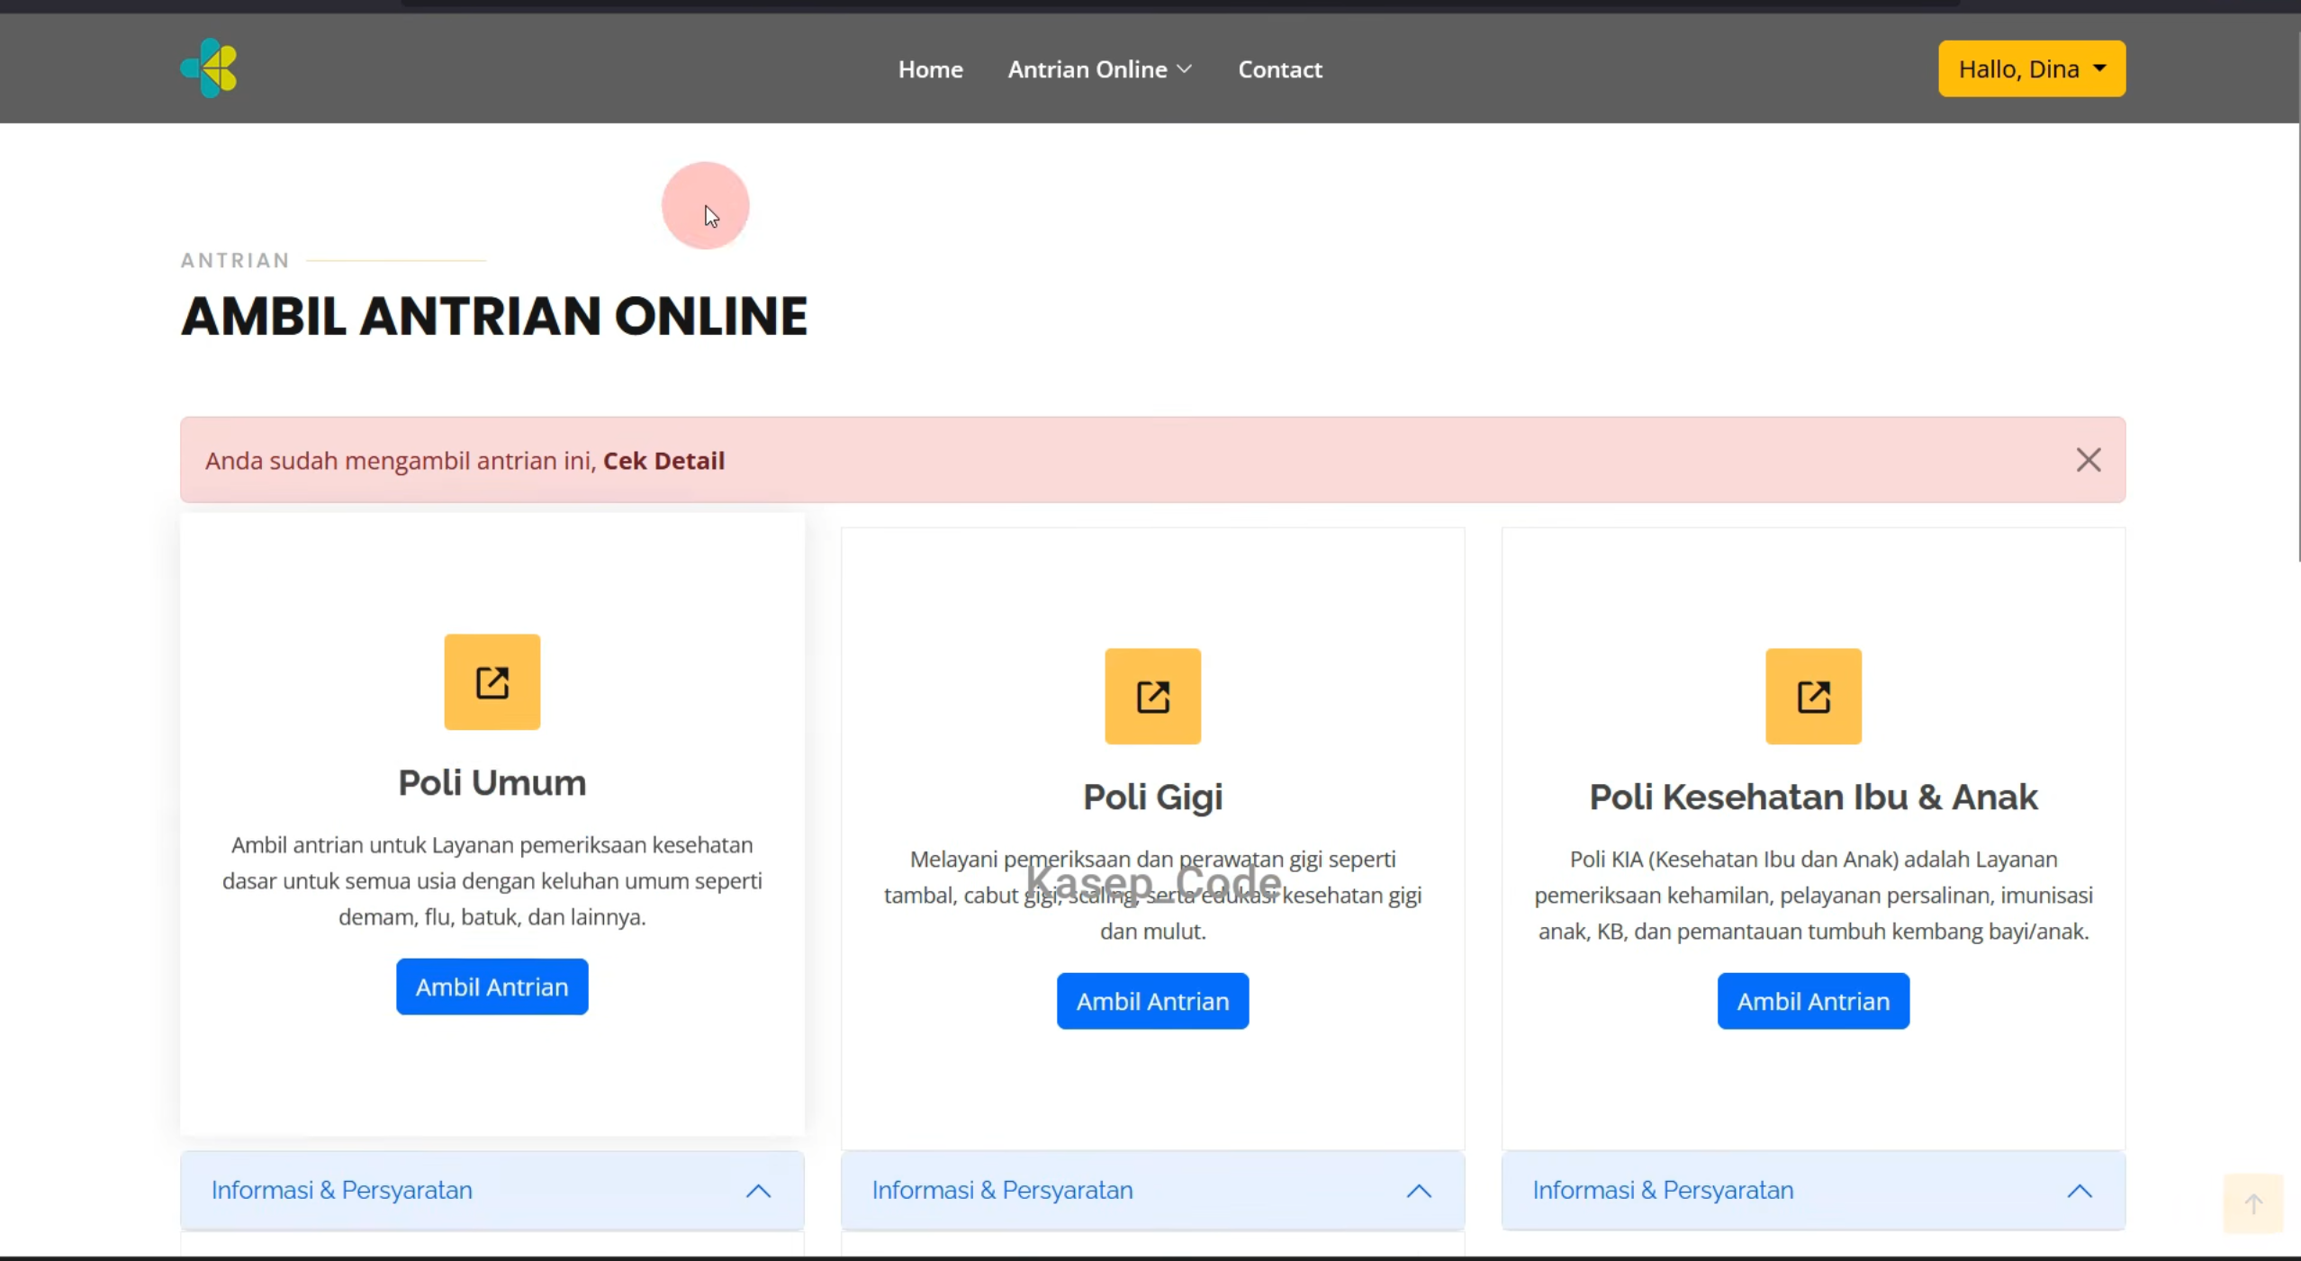Click the Poli Kesehatan Ibu & Anak icon
The width and height of the screenshot is (2301, 1261).
(x=1813, y=697)
